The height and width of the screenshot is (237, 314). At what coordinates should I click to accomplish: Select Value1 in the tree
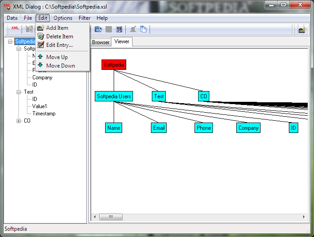tap(40, 106)
